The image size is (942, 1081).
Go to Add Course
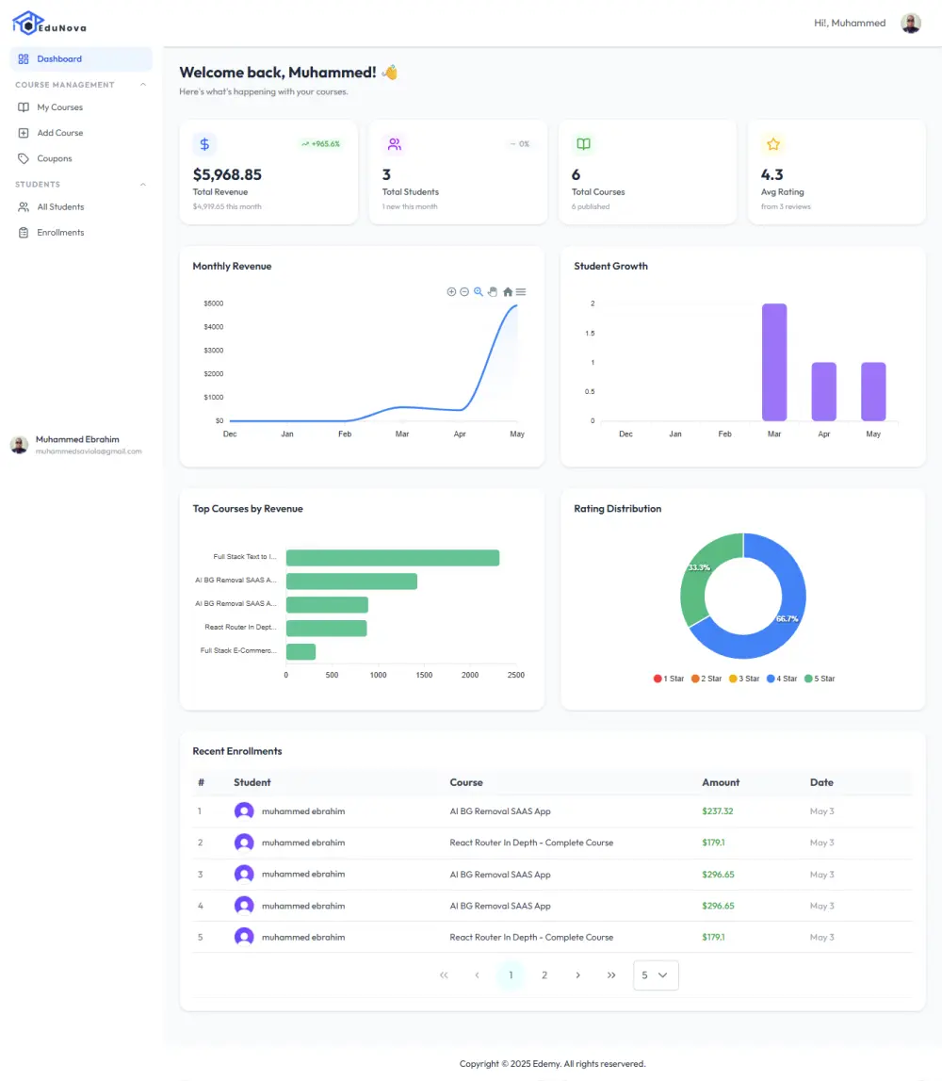[81, 132]
